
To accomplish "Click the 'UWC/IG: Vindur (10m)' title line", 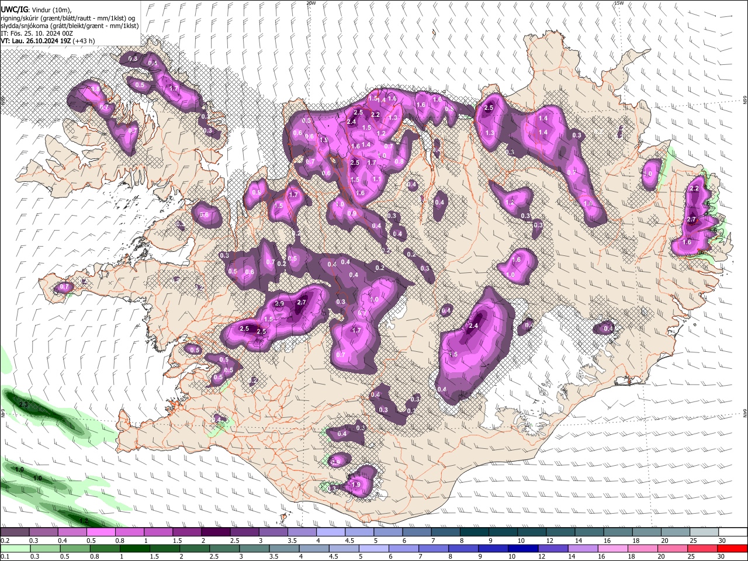I will click(x=36, y=10).
